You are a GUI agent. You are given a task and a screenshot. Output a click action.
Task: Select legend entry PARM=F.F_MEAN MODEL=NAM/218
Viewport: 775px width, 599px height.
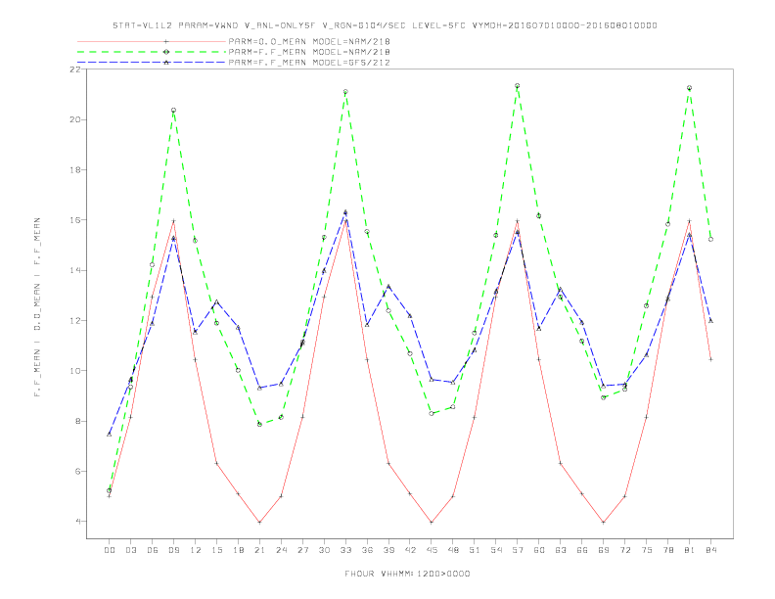pyautogui.click(x=309, y=52)
